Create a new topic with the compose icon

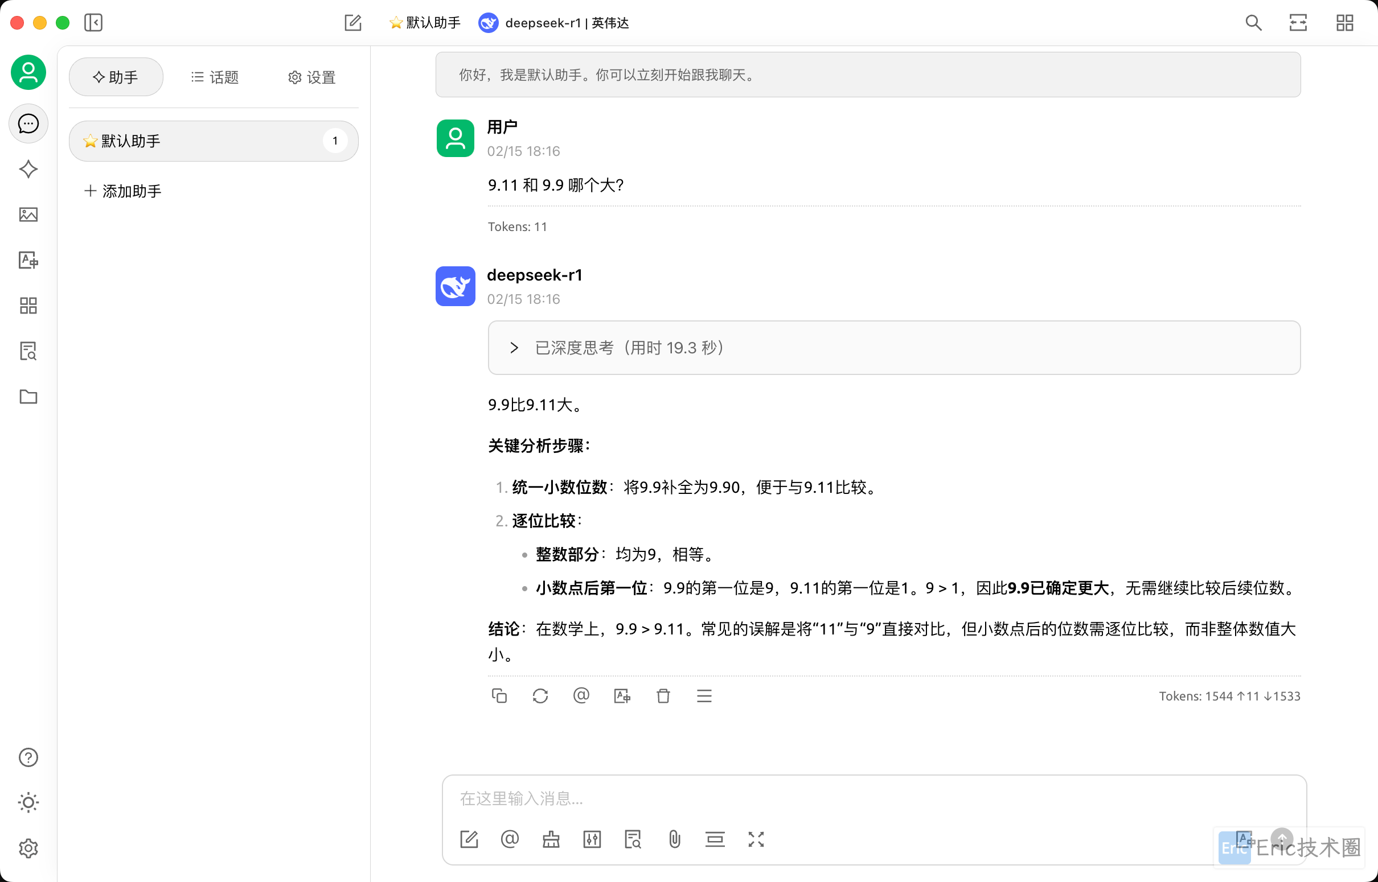coord(353,23)
